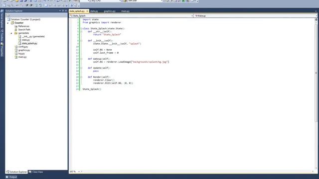
Task: Open the Output panel tab
Action: click(11, 177)
